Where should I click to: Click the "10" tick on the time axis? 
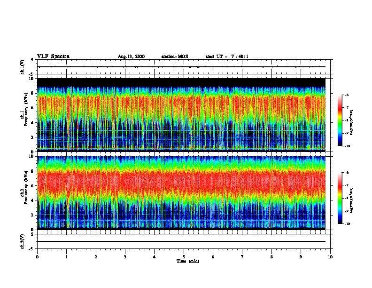[x=330, y=257]
